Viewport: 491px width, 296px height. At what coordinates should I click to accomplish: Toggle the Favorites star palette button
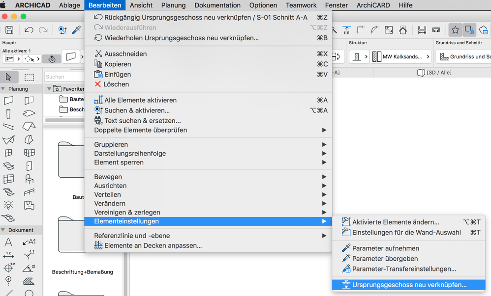tap(455, 30)
